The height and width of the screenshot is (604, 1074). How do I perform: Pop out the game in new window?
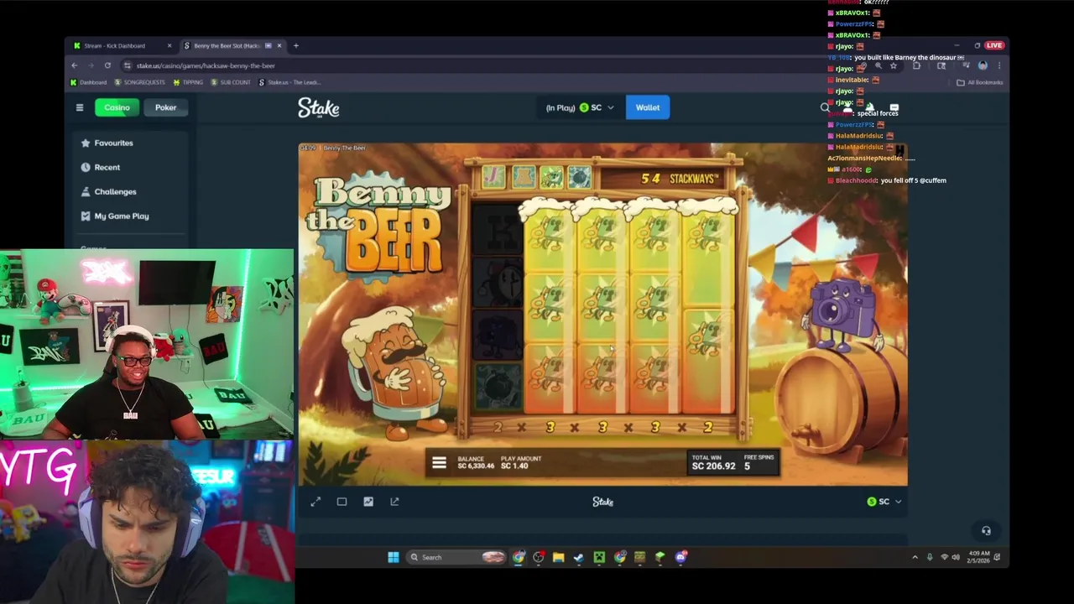(394, 502)
